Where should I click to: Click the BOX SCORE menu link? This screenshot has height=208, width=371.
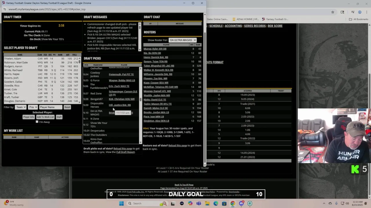[x=275, y=26]
